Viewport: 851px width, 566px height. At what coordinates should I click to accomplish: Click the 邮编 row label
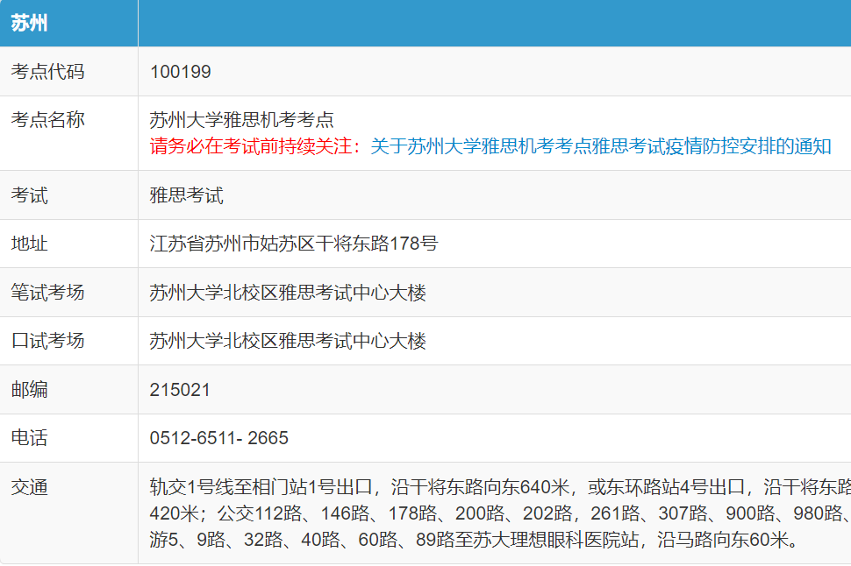click(29, 389)
